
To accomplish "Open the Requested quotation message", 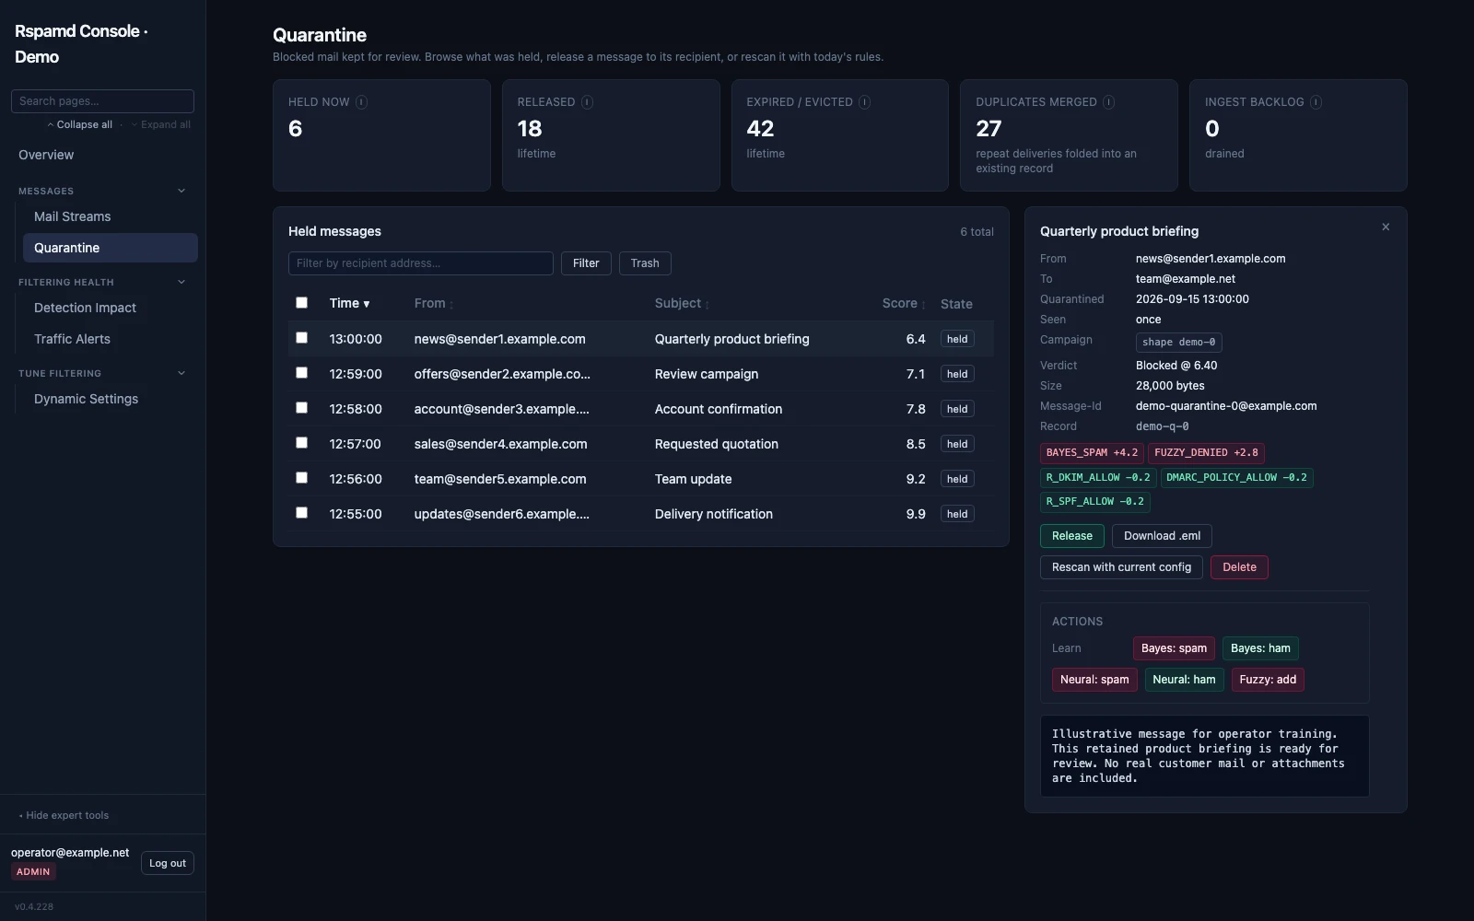I will coord(716,444).
